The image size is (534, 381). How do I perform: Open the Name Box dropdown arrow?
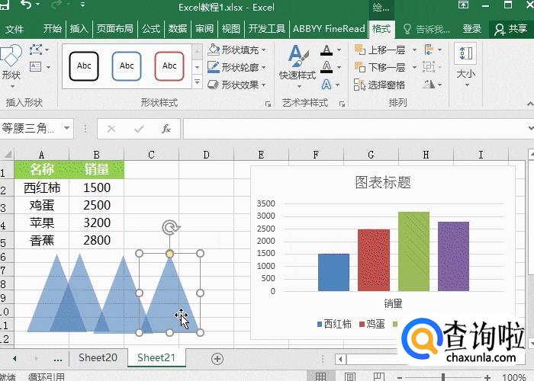pos(67,129)
